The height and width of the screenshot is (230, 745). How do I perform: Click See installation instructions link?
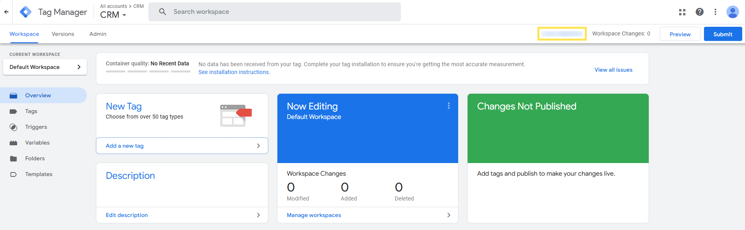234,72
